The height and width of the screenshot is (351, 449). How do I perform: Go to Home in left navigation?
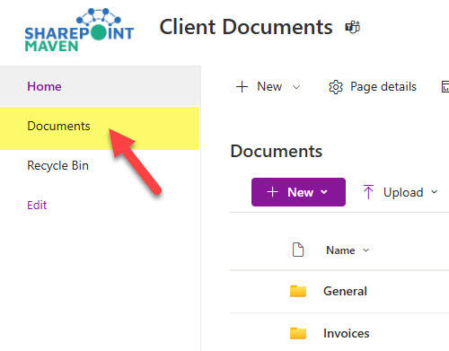[x=44, y=86]
